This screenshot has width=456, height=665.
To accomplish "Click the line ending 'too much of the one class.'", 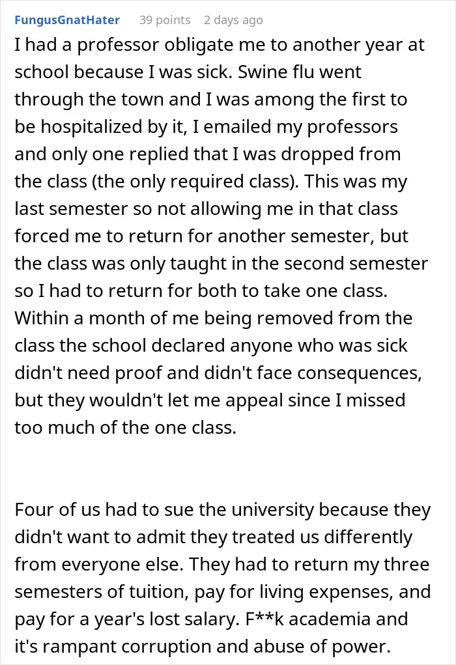I will point(126,427).
